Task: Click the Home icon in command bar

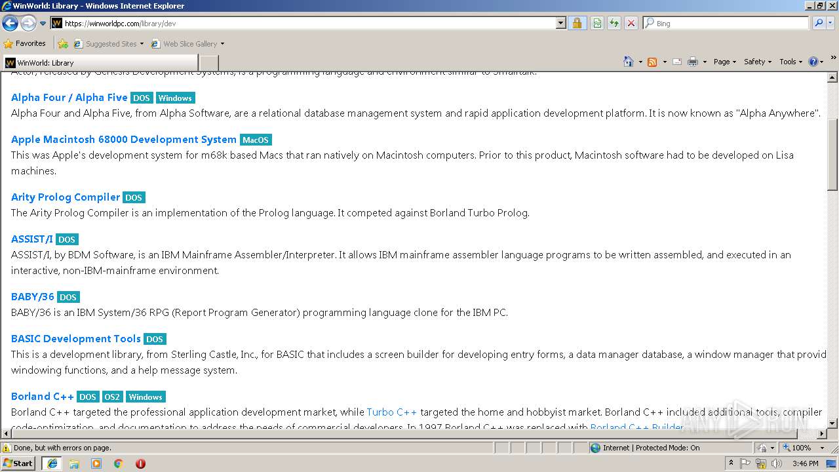Action: [x=629, y=62]
